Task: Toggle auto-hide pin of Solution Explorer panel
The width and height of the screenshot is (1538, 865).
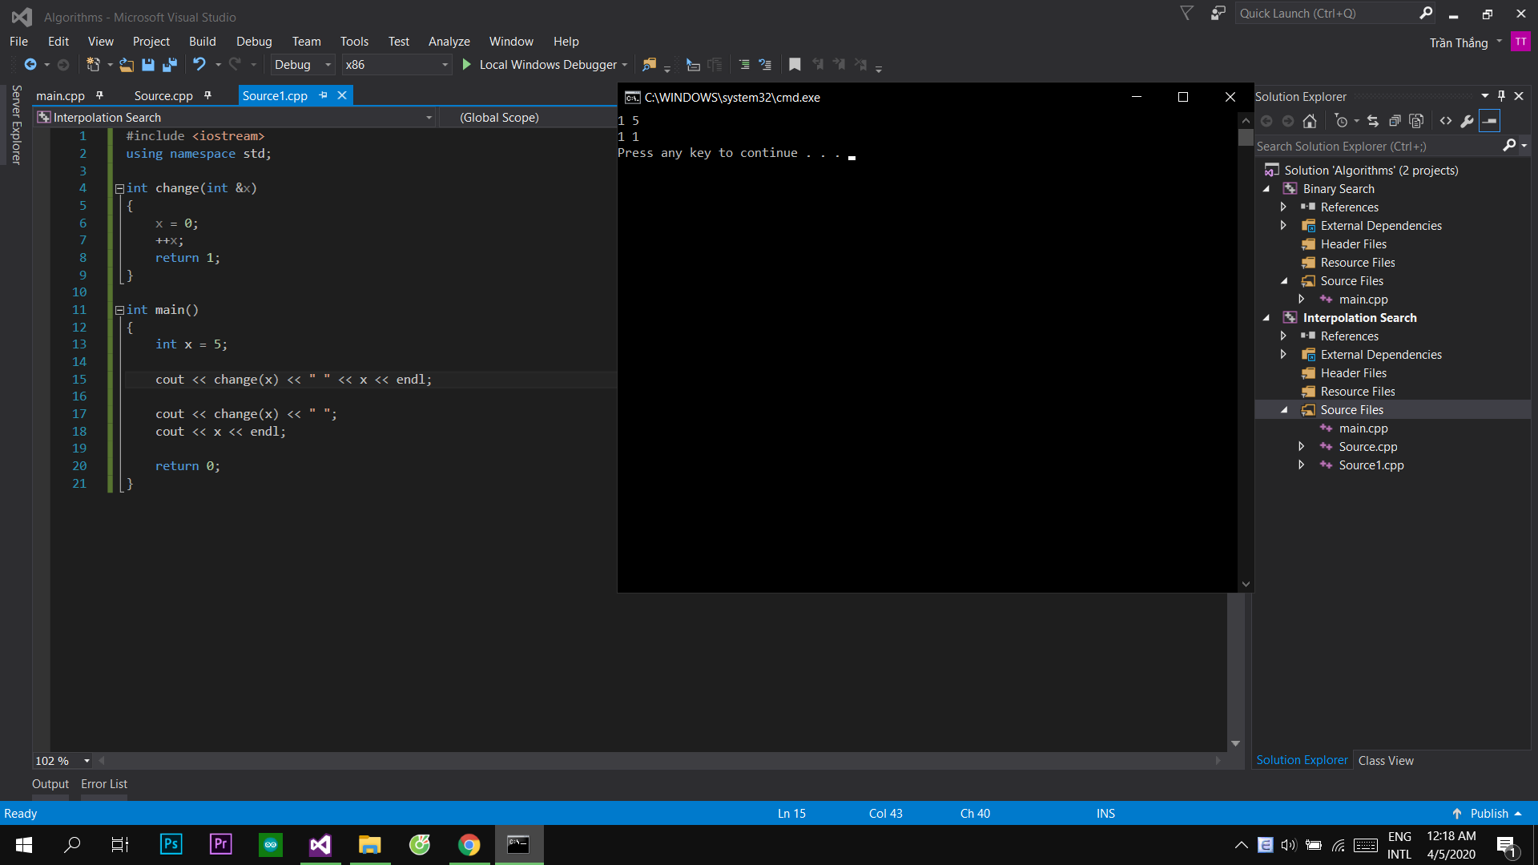Action: (1502, 96)
